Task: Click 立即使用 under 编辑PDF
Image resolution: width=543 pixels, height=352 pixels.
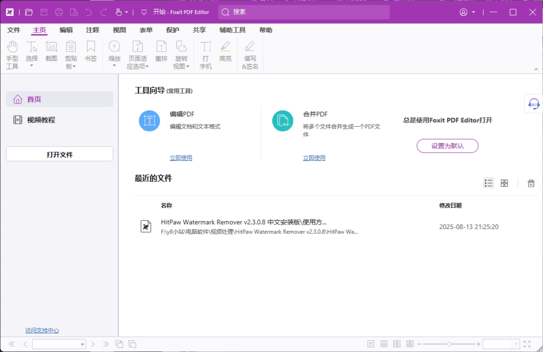Action: (181, 157)
